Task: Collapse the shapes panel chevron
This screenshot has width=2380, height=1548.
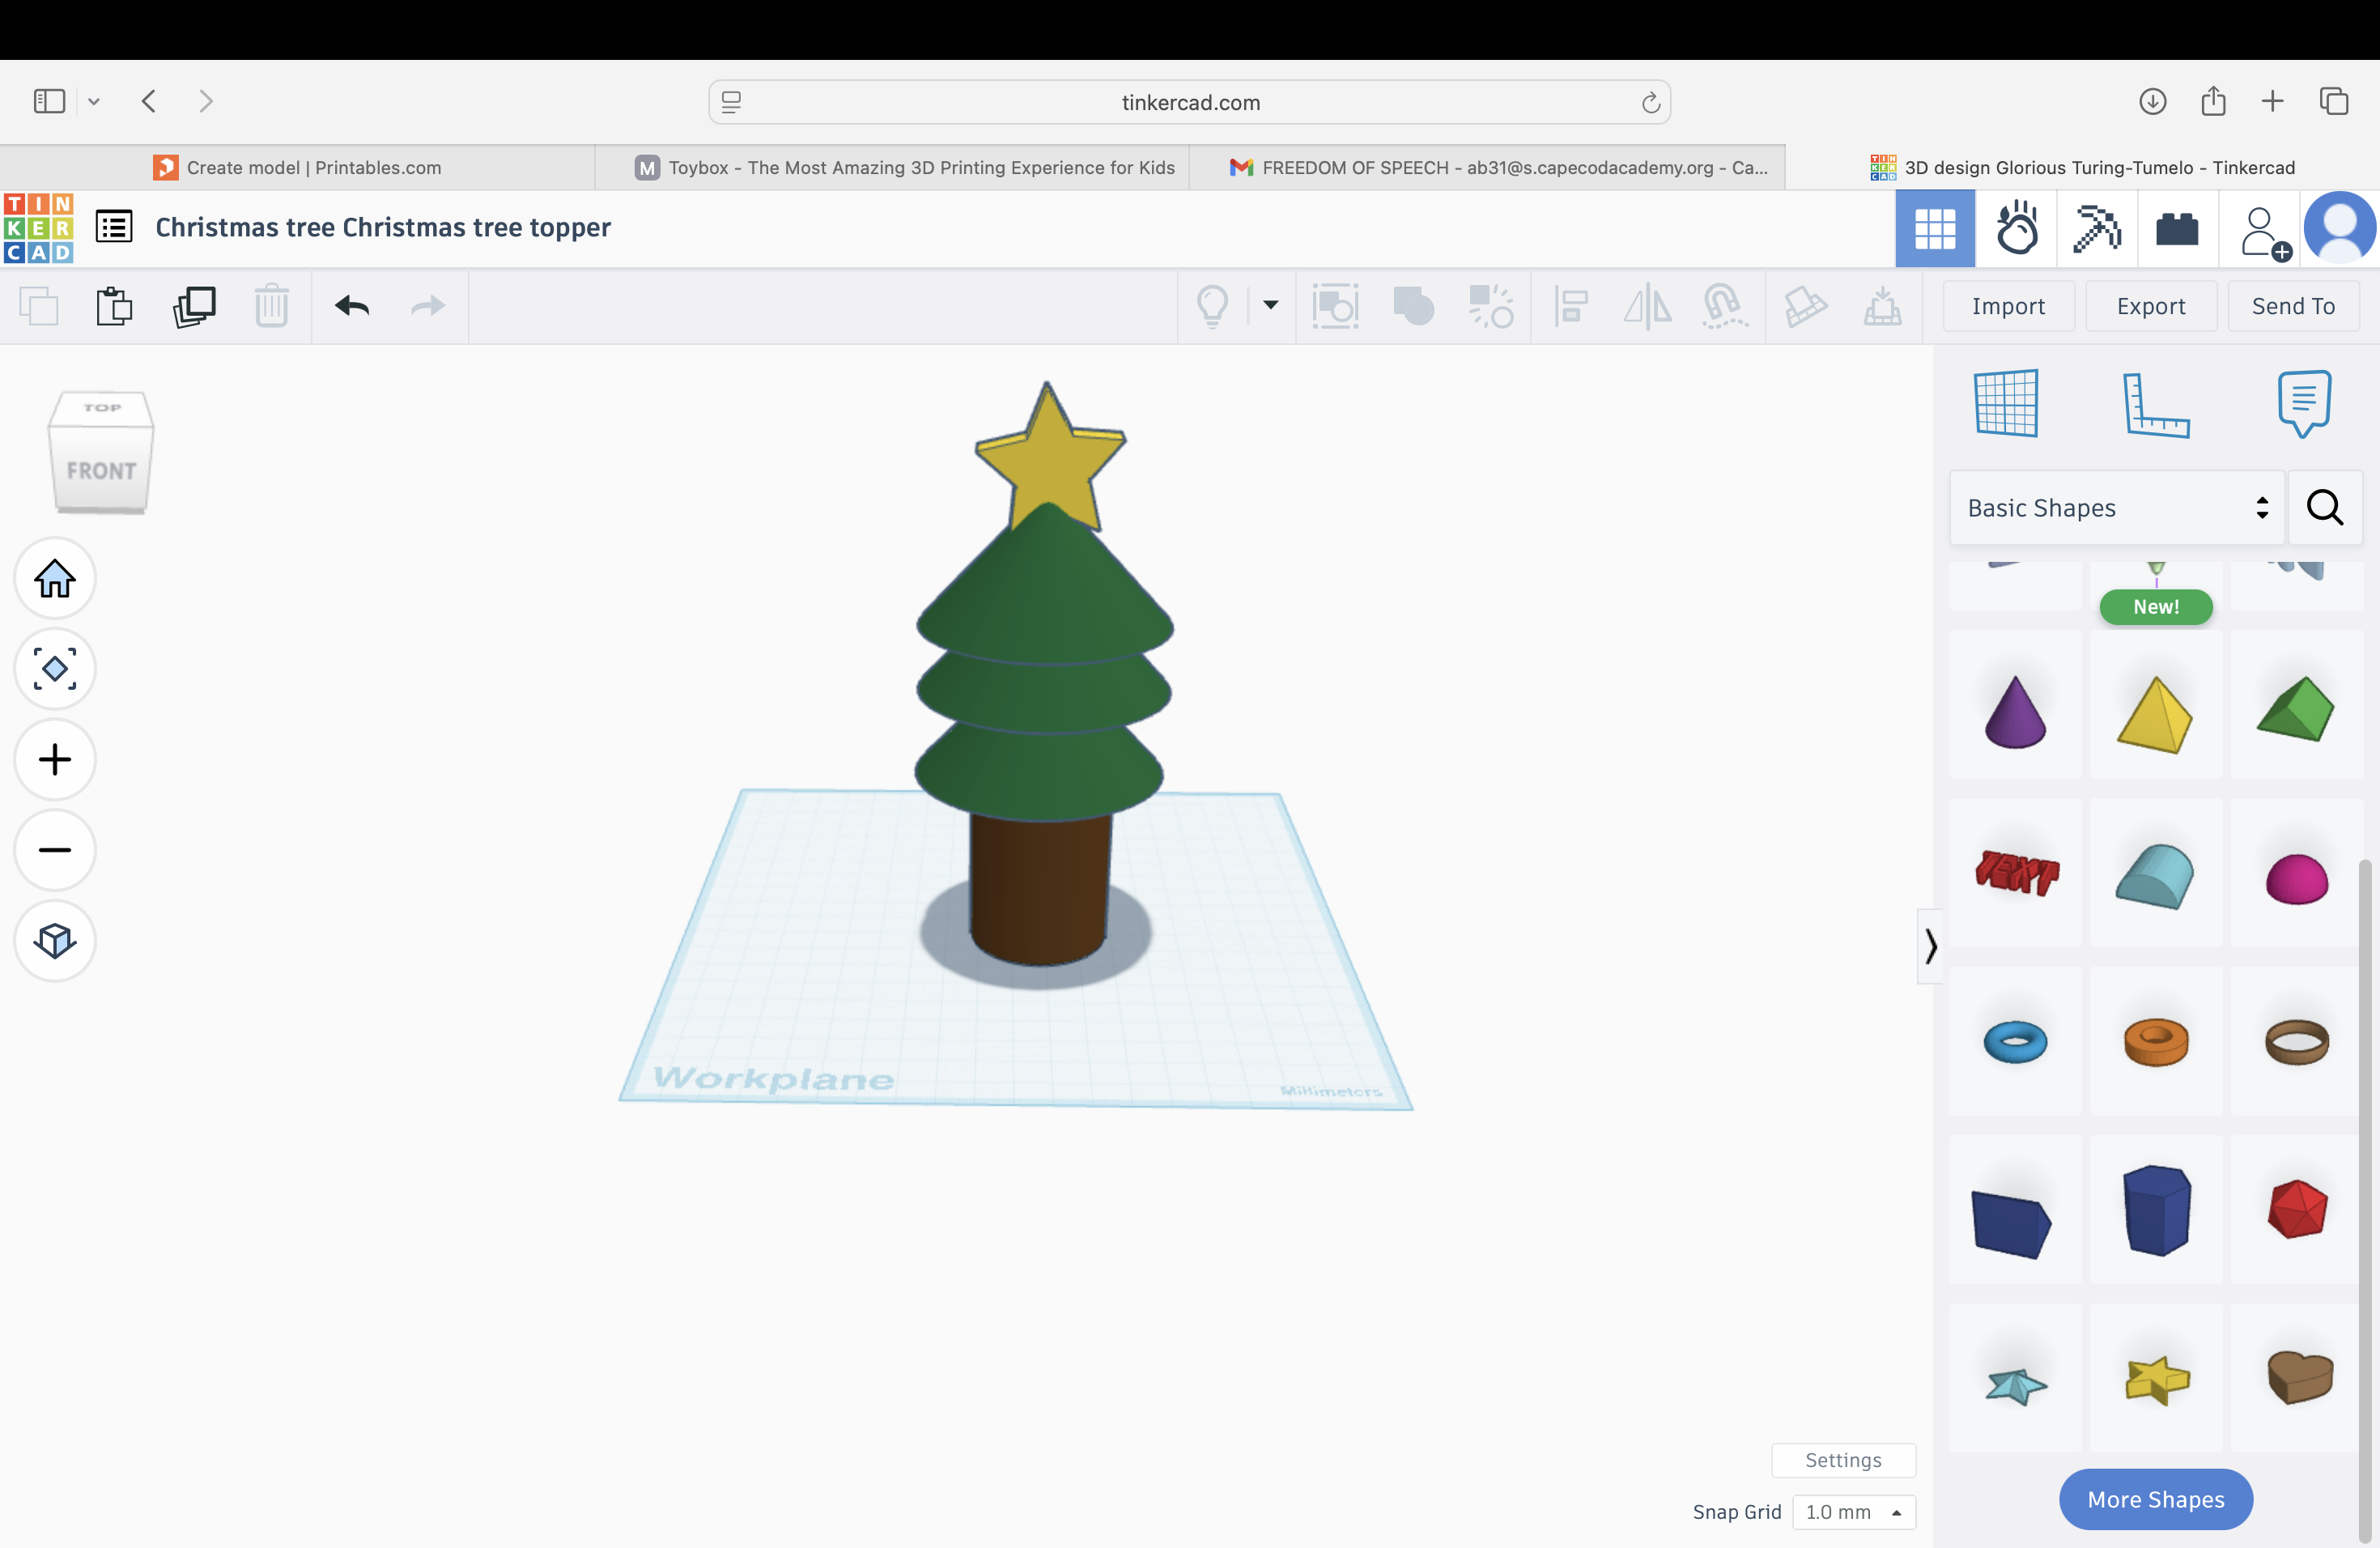Action: coord(1930,946)
